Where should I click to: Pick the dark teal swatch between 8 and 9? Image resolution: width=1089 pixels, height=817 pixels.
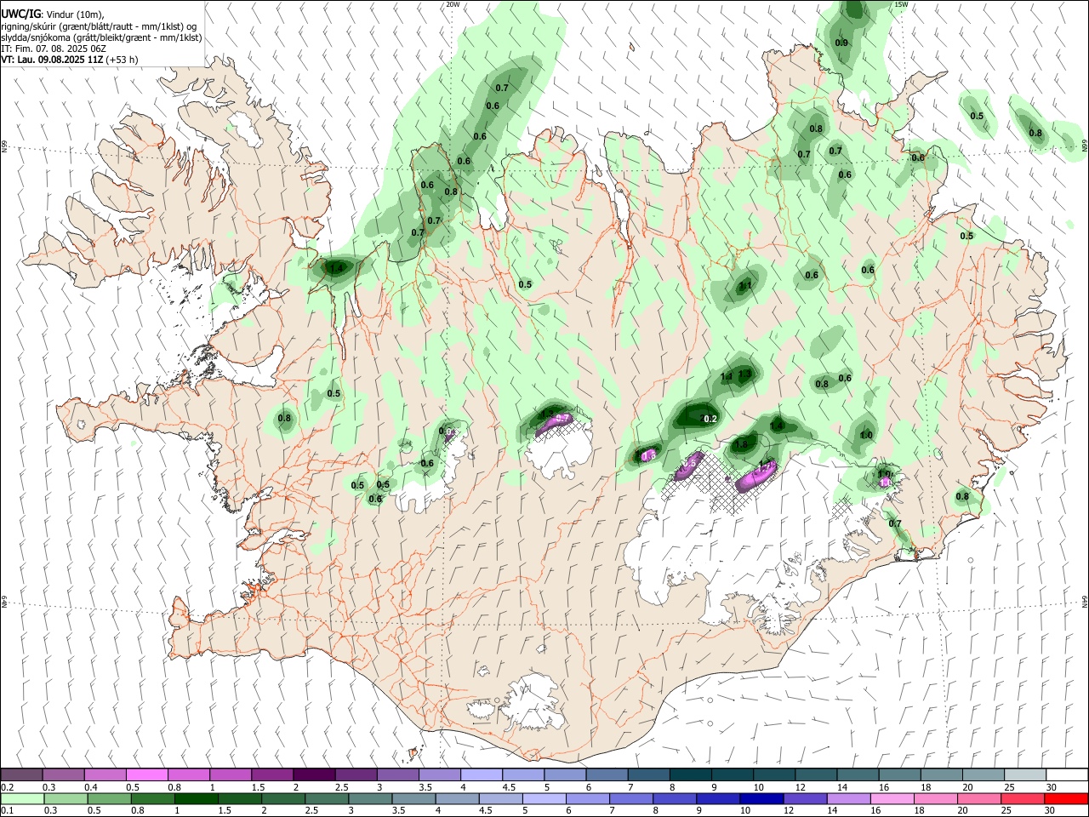tap(691, 774)
